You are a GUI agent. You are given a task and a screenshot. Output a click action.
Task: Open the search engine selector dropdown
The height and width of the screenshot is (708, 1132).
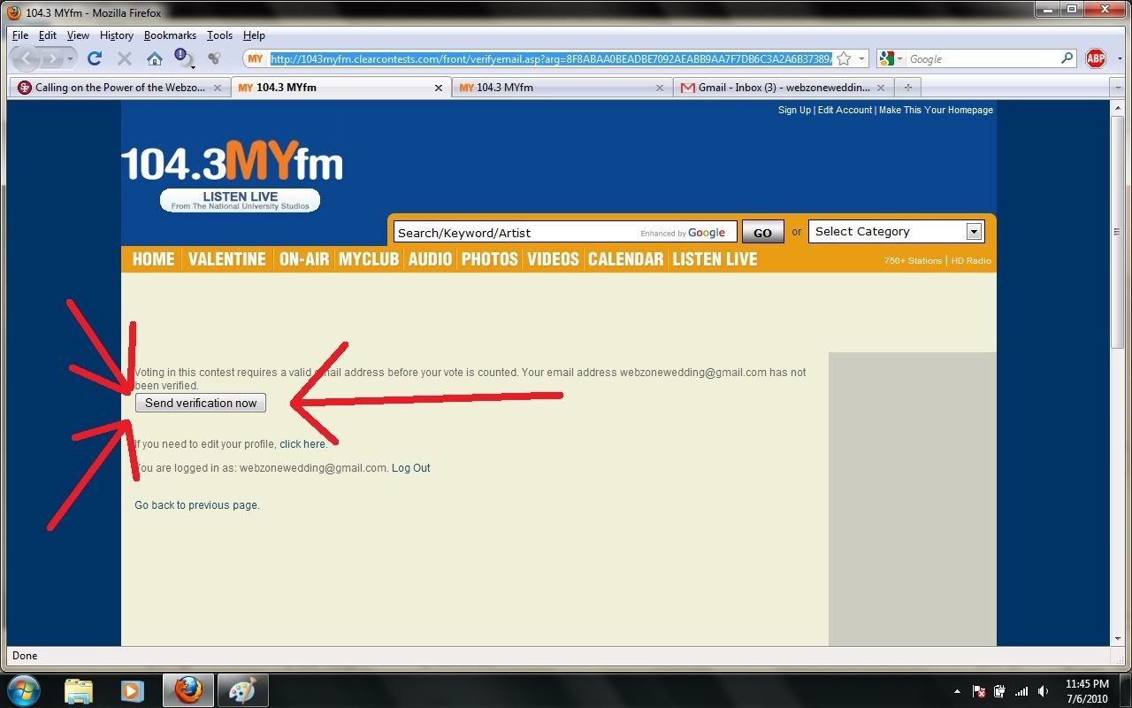click(x=892, y=59)
